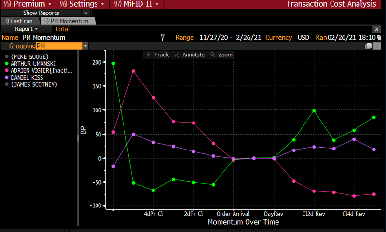The height and width of the screenshot is (232, 386).
Task: Open the Premium dropdown menu
Action: tap(27, 4)
